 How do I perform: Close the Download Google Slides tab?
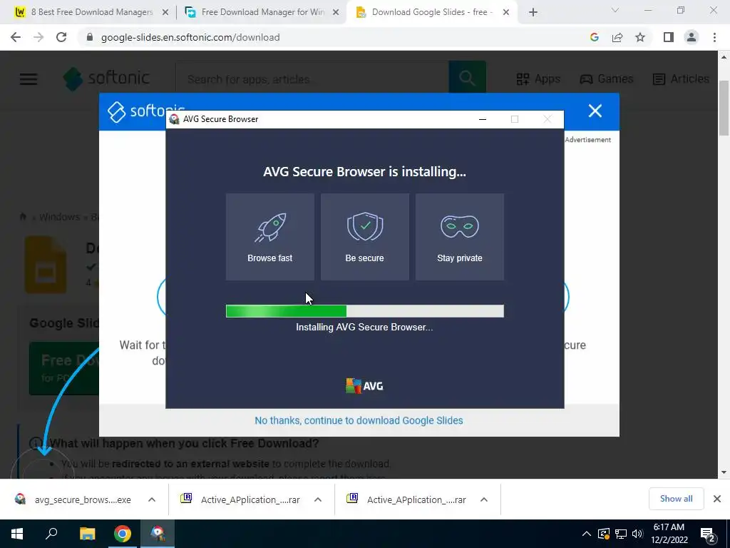tap(506, 12)
